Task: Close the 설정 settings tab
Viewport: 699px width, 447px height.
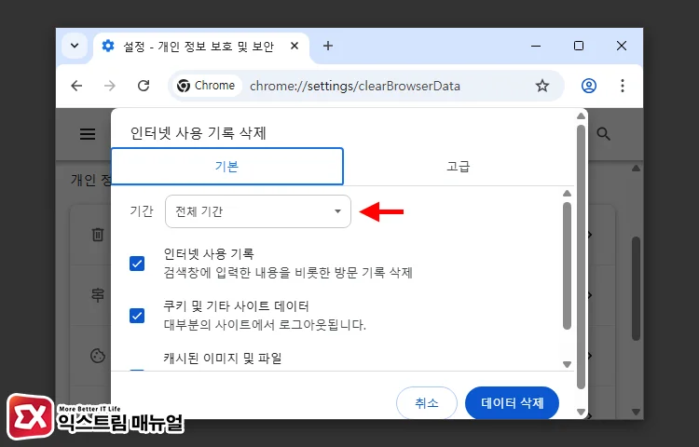Action: 295,46
